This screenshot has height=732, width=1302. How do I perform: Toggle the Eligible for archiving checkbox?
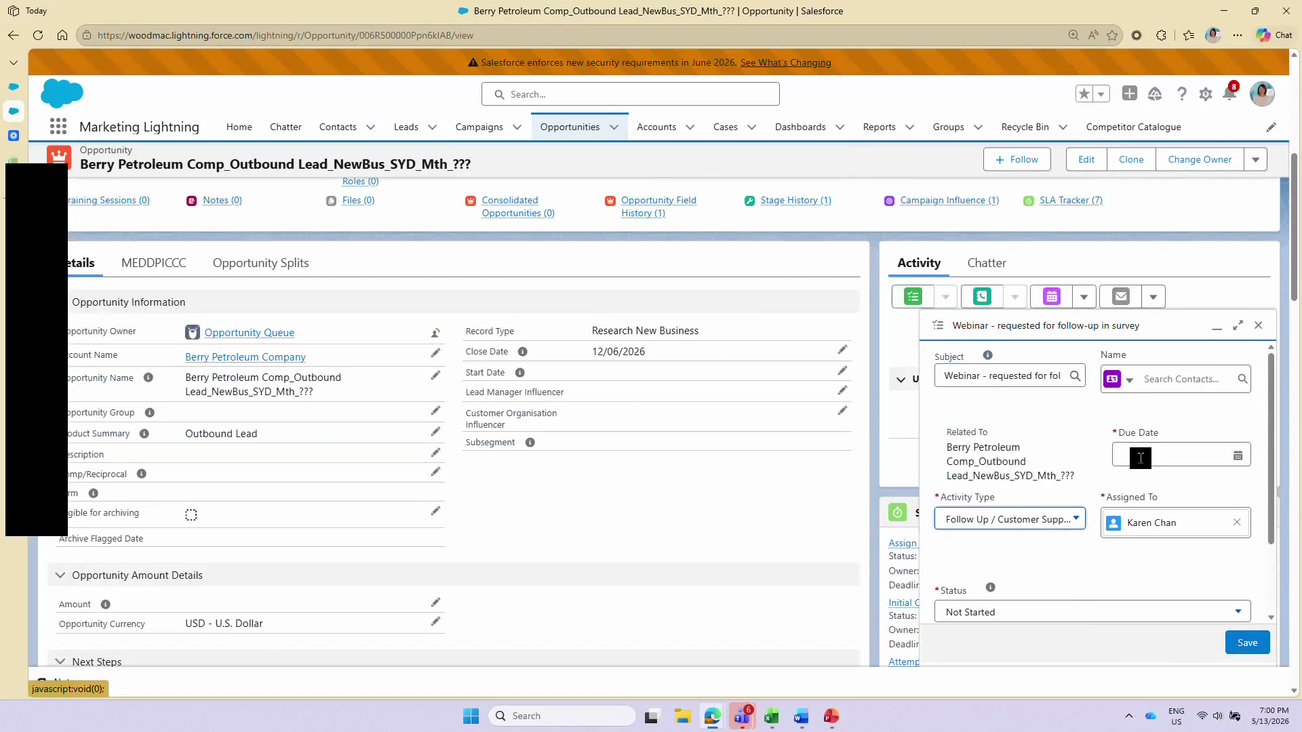191,515
